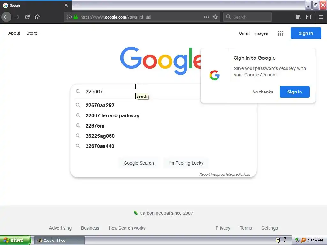Click the 10:24 AM clock
Image resolution: width=327 pixels, height=245 pixels.
[x=315, y=240]
